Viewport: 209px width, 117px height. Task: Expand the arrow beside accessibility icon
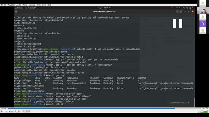180,8
